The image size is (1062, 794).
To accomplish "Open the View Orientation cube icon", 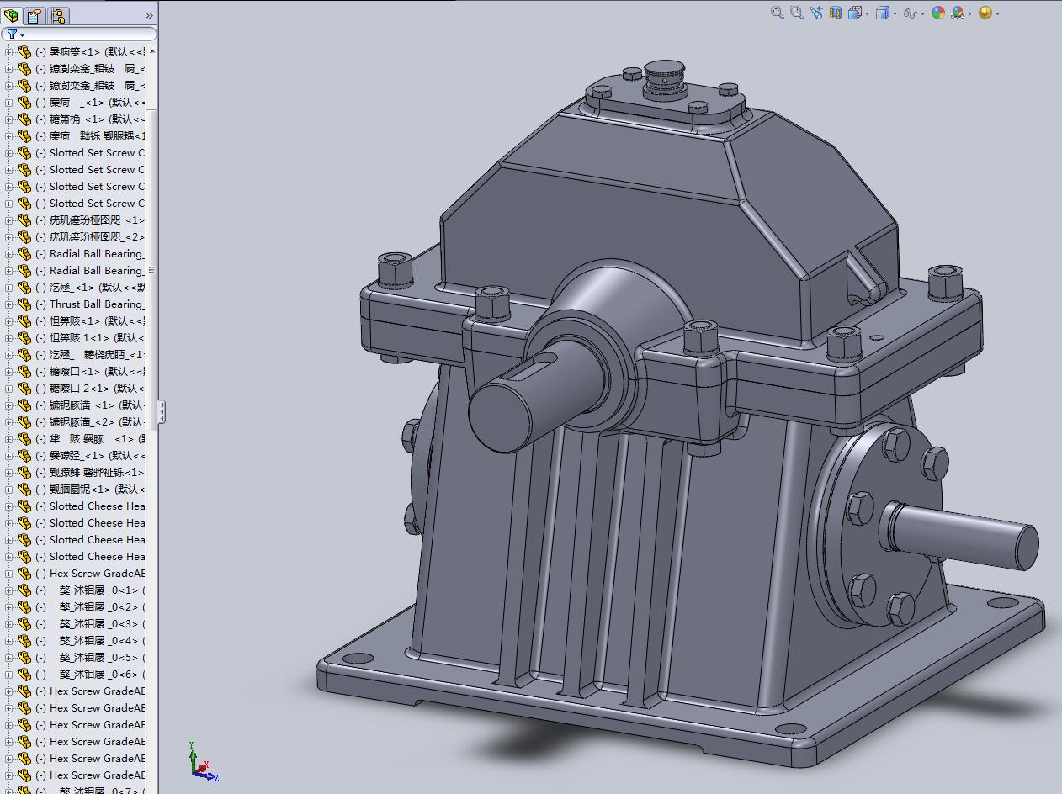I will coord(855,13).
